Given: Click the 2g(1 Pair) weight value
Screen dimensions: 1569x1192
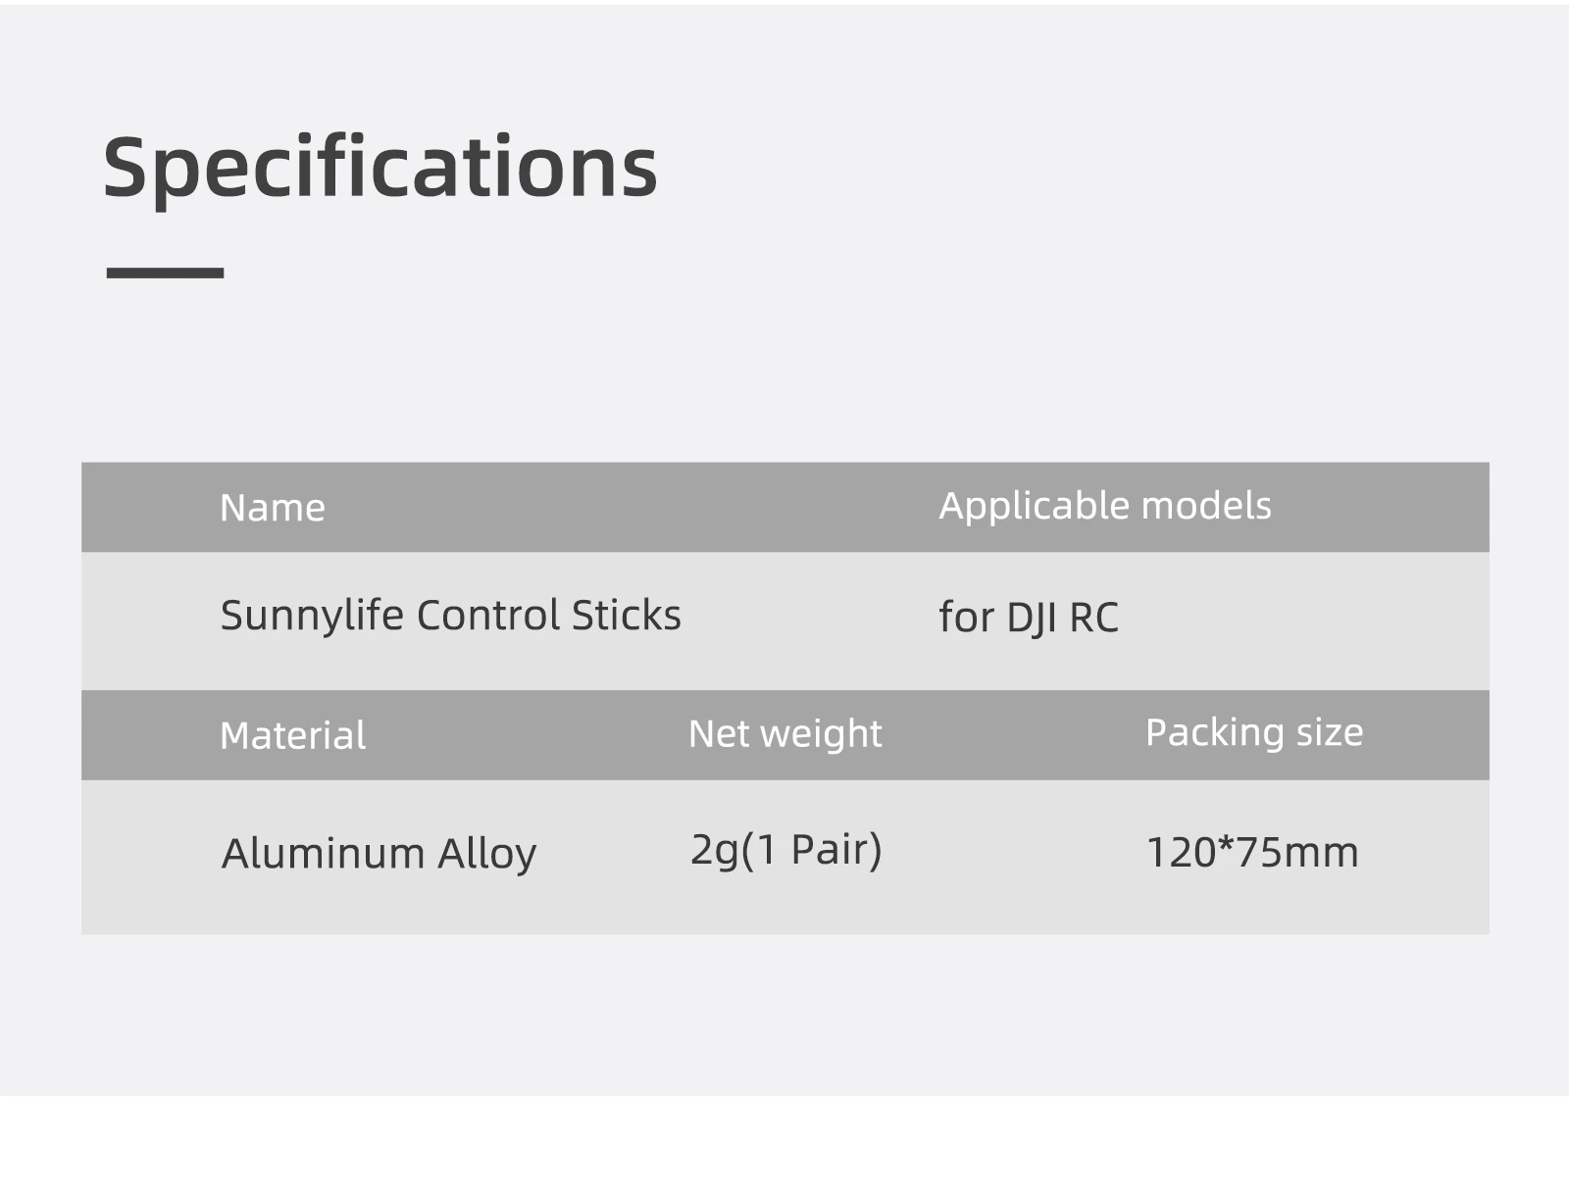Looking at the screenshot, I should coord(785,849).
